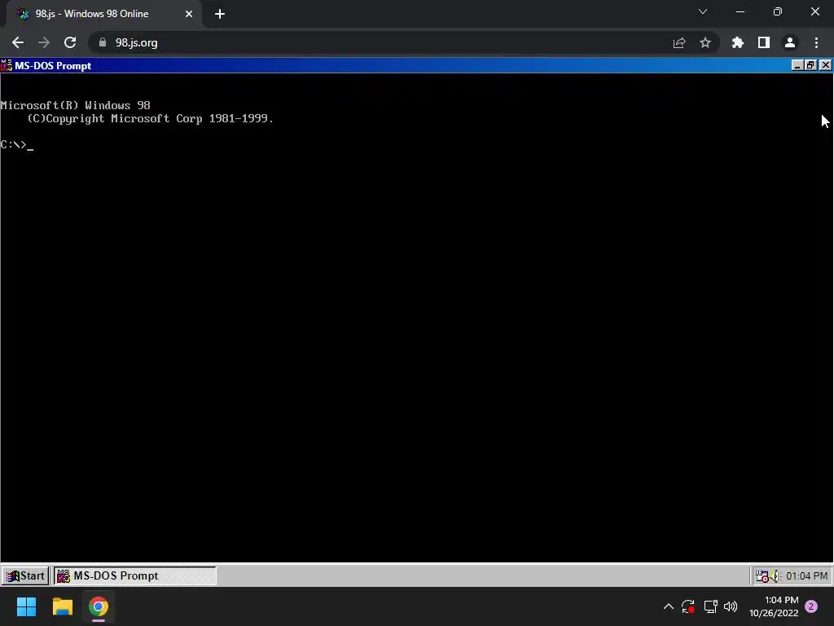
Task: Click the Windows 98 tray scheduler icon
Action: (762, 576)
